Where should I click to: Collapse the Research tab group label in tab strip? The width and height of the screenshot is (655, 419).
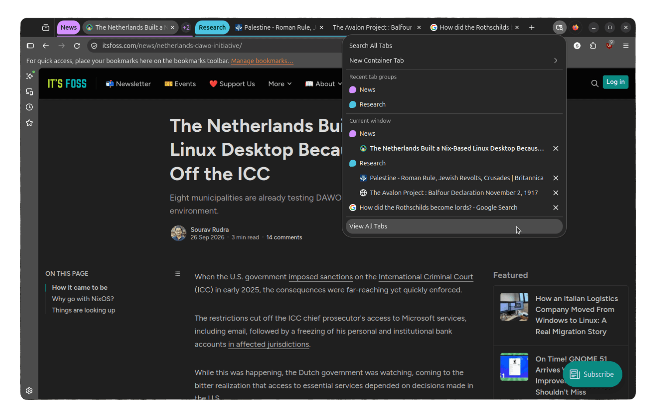[x=212, y=27]
